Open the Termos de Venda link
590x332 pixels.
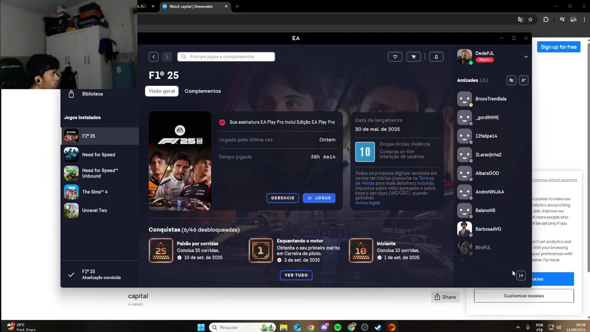(395, 181)
